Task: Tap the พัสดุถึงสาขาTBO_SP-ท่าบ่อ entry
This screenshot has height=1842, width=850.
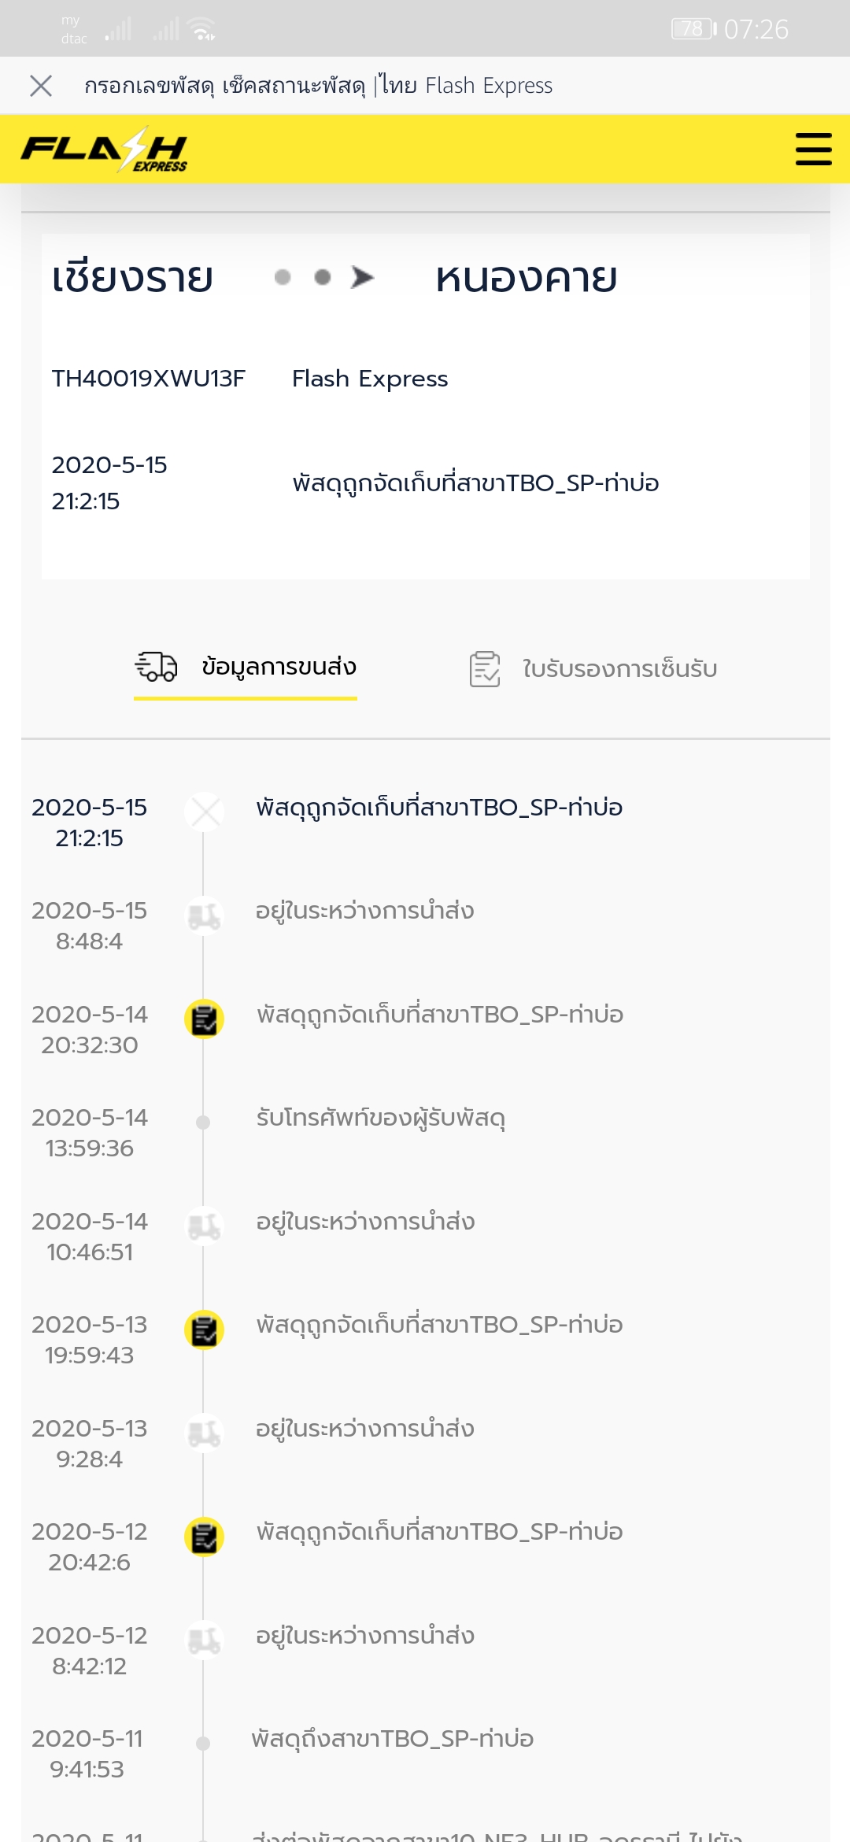Action: 392,1739
